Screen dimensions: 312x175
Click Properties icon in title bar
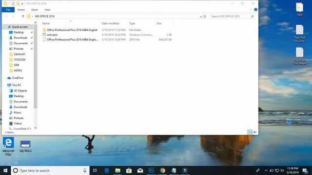(x=13, y=3)
